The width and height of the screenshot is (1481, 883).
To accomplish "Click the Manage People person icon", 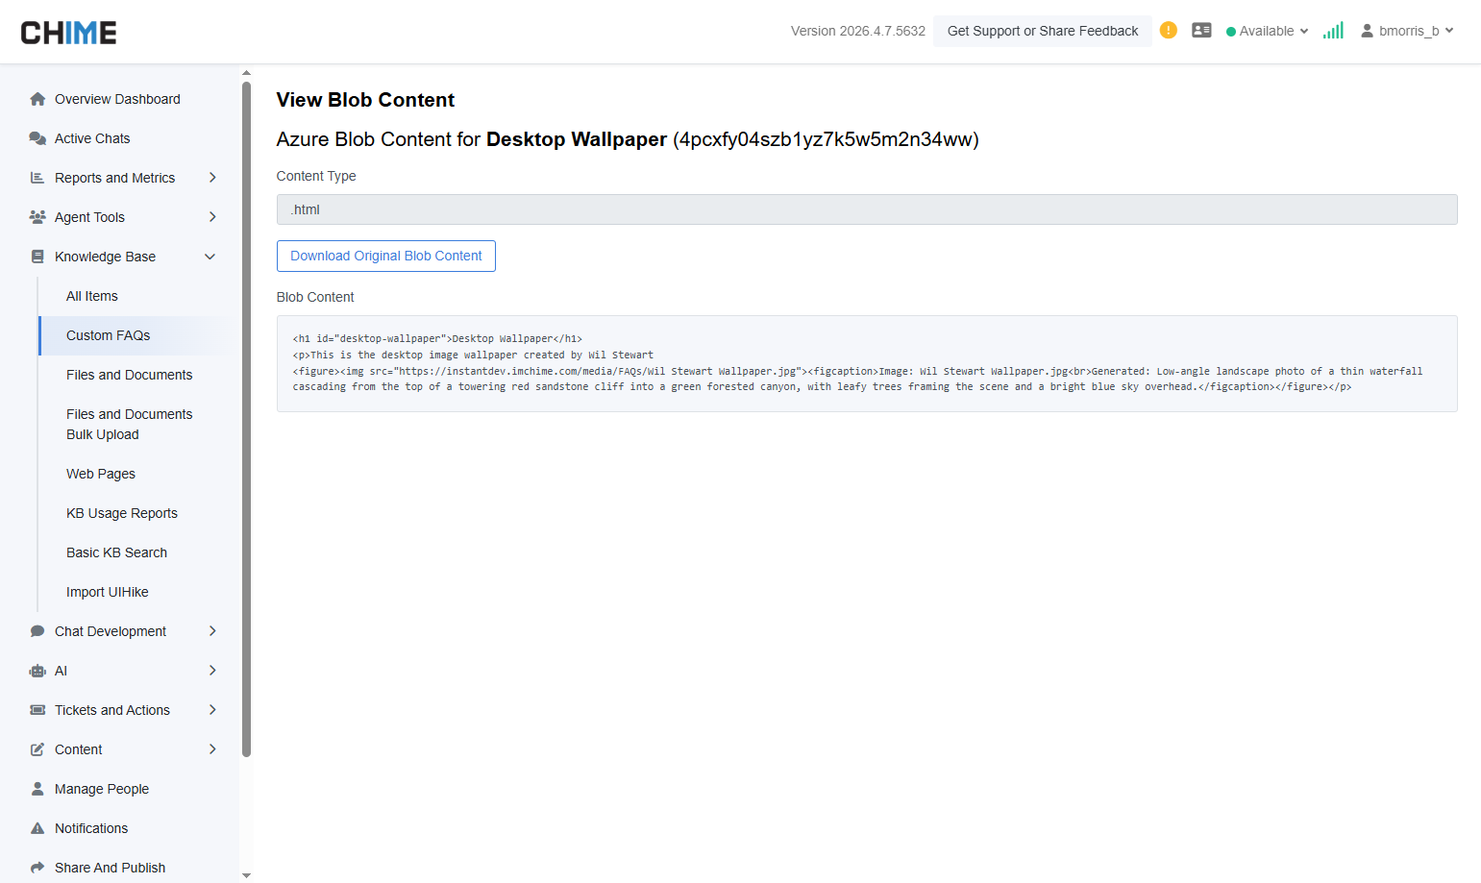I will coord(37,789).
